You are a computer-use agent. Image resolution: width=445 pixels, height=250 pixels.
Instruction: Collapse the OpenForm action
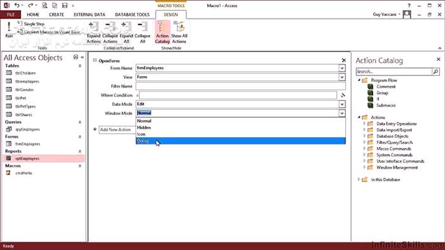click(x=95, y=60)
